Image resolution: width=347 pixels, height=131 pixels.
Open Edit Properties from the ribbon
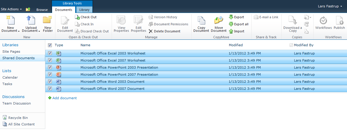(x=139, y=24)
